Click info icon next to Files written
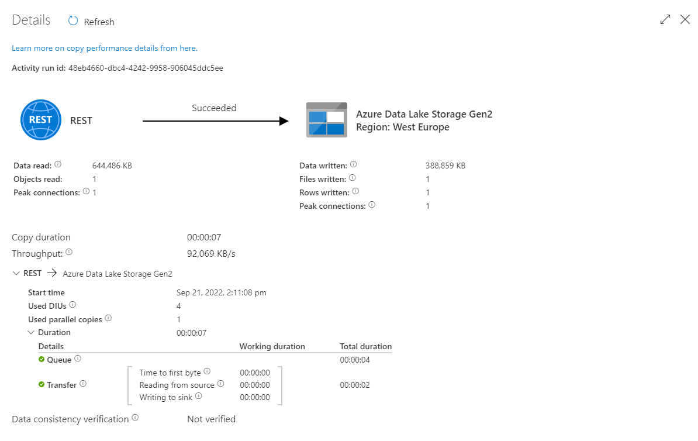Viewport: 698px width, 441px height. (x=352, y=178)
